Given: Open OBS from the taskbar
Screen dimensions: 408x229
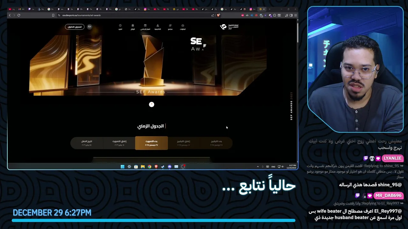Looking at the screenshot, I should [183, 167].
